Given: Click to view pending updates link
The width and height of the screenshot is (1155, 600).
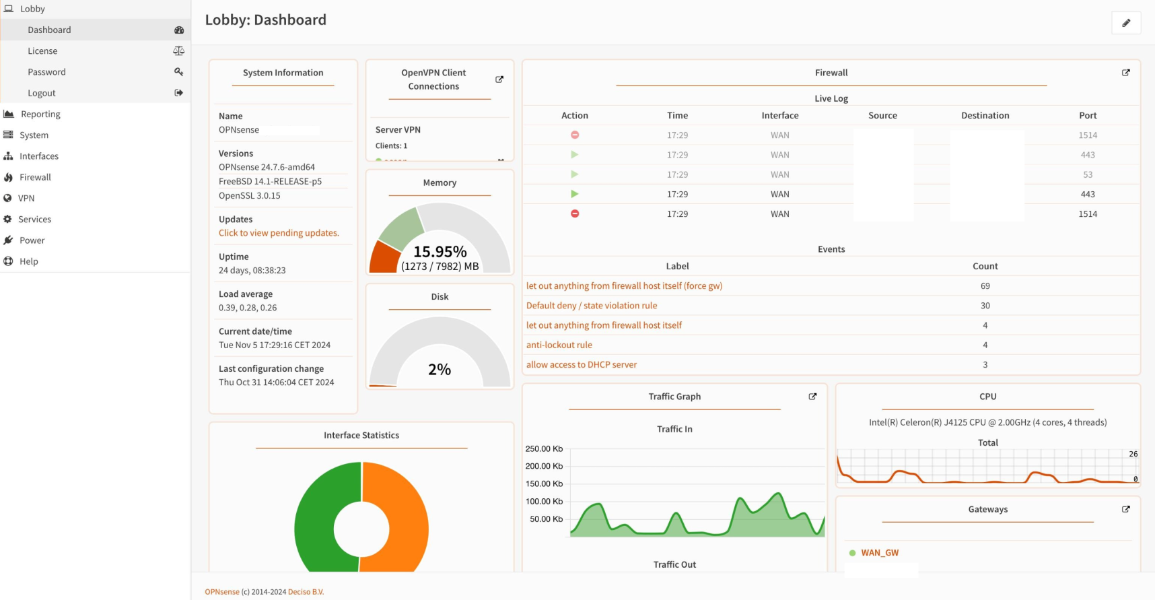Looking at the screenshot, I should point(279,233).
